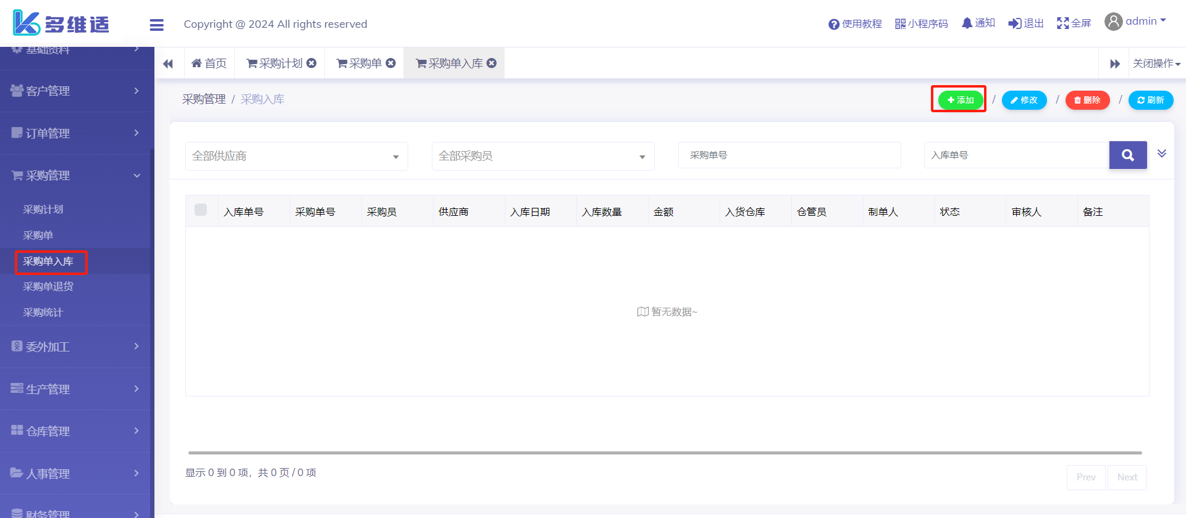This screenshot has width=1186, height=518.
Task: Close the 采购计划 tab
Action: (312, 63)
